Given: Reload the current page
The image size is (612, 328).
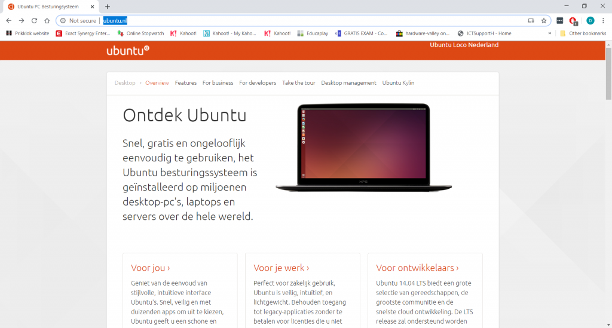Looking at the screenshot, I should coord(34,21).
